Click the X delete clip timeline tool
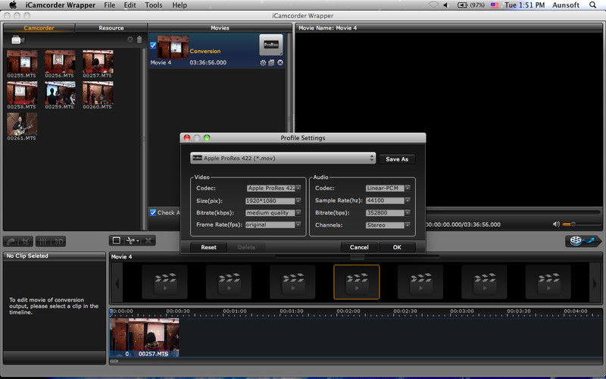The image size is (606, 379). click(x=148, y=240)
